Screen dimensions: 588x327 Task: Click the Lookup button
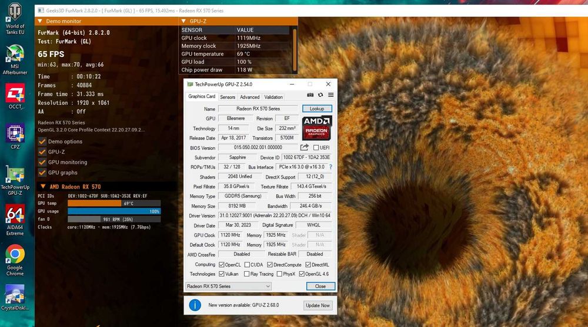[x=317, y=109]
